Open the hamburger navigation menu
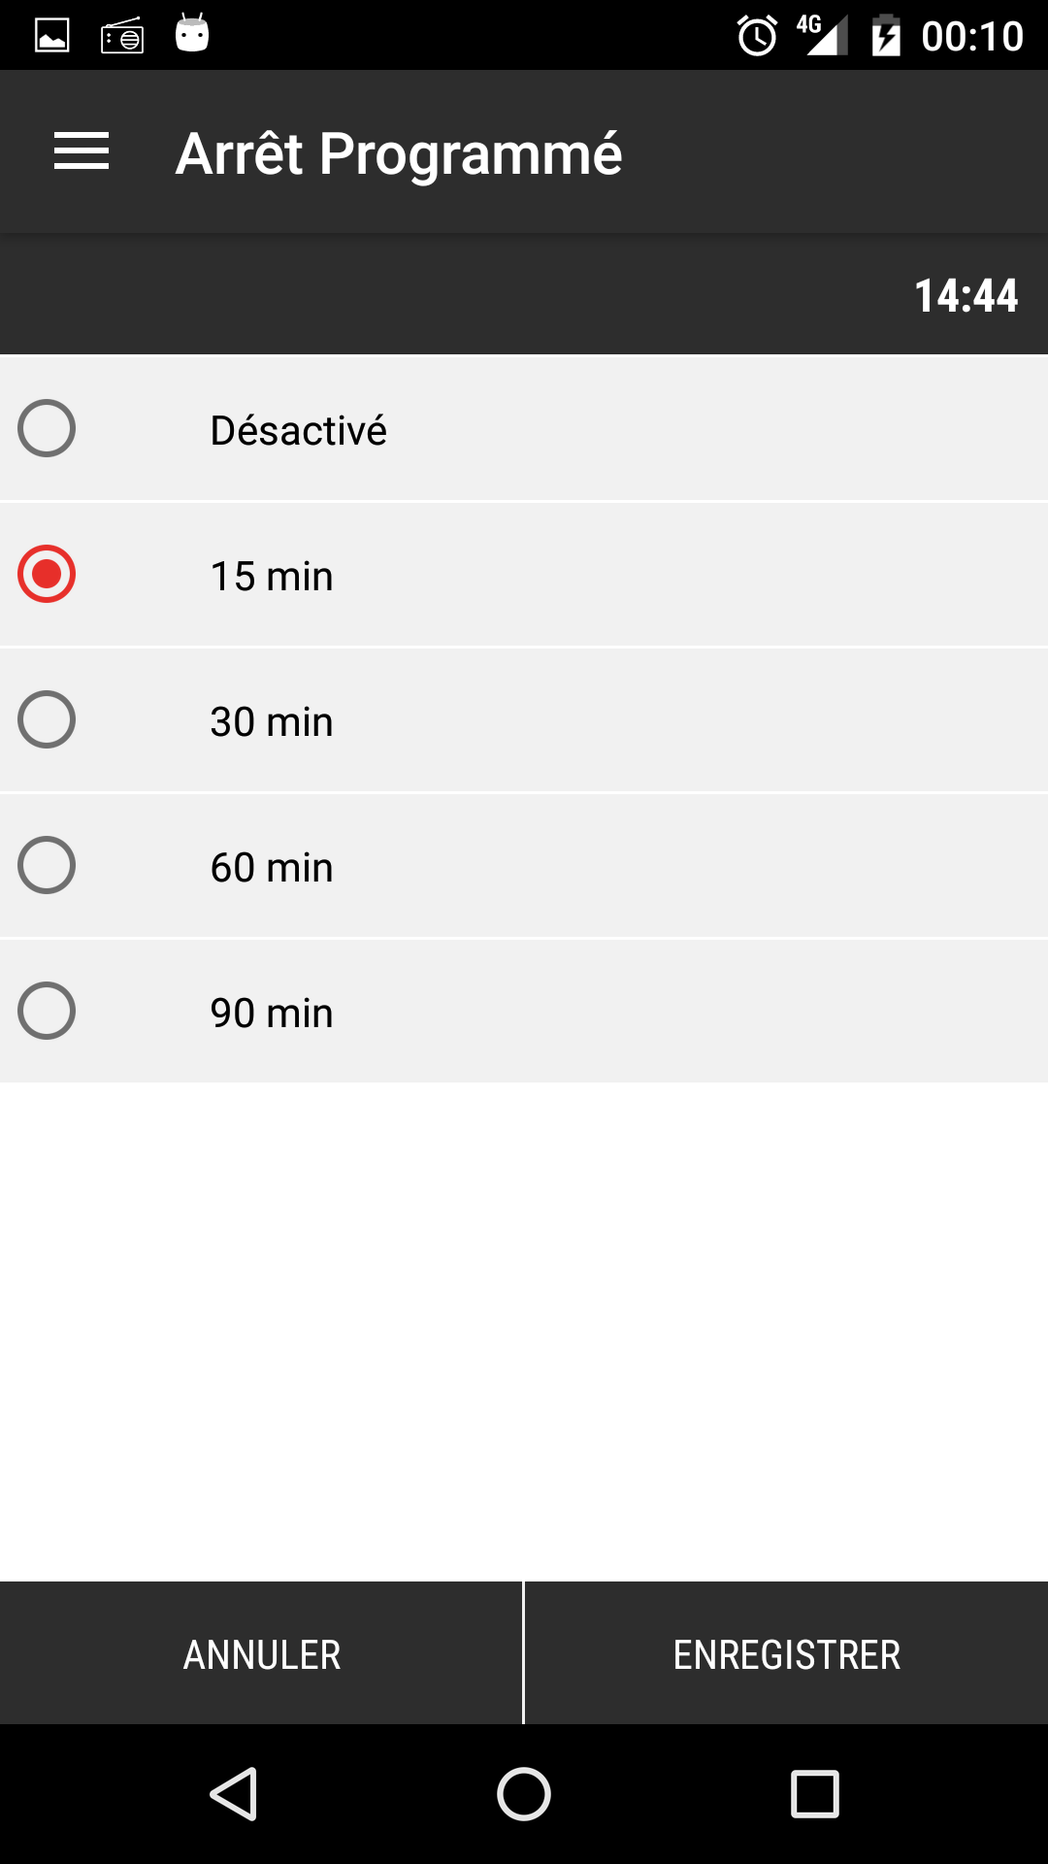This screenshot has height=1864, width=1048. pos(82,151)
